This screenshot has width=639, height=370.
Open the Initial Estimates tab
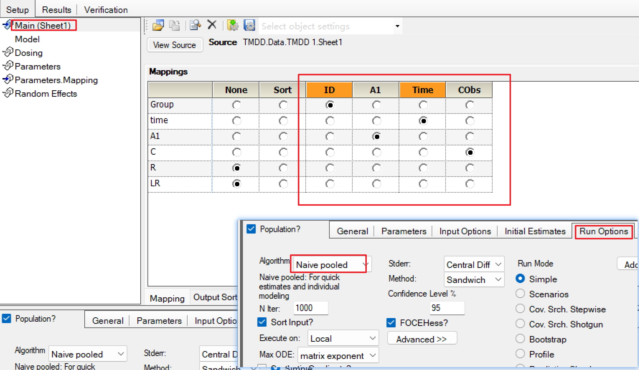point(535,231)
